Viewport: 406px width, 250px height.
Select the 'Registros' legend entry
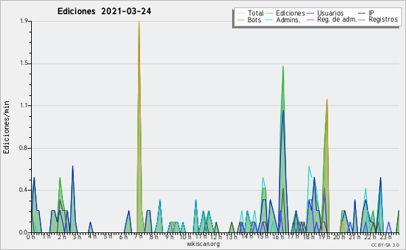click(383, 20)
